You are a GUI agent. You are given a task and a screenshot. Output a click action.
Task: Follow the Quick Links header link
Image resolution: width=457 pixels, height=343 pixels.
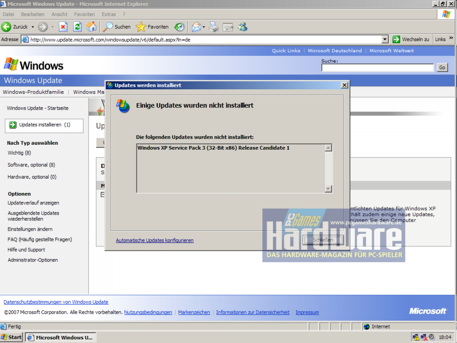(x=286, y=51)
